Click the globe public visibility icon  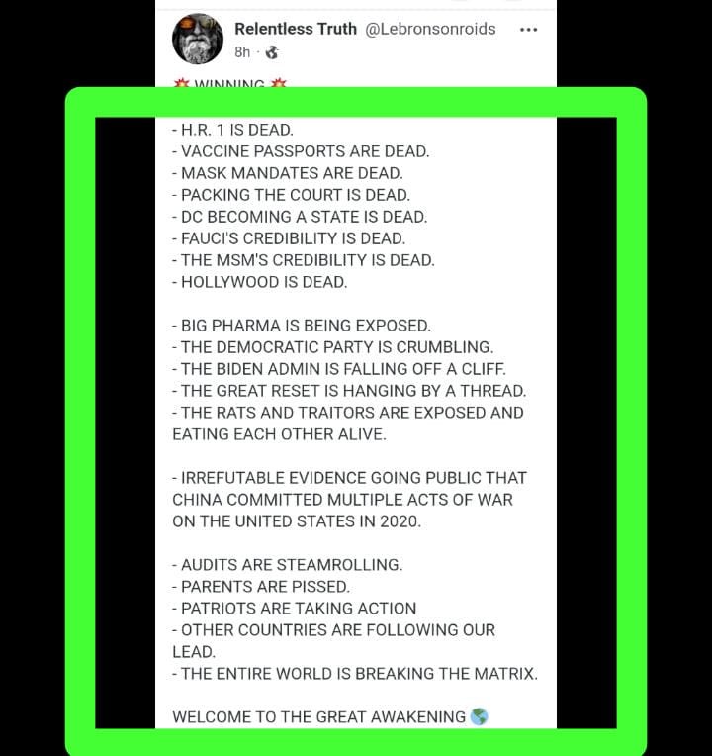point(272,52)
